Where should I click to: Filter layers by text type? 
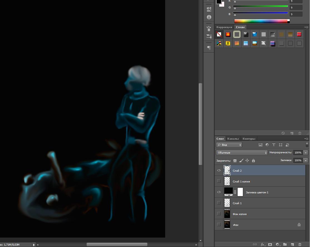(x=274, y=145)
